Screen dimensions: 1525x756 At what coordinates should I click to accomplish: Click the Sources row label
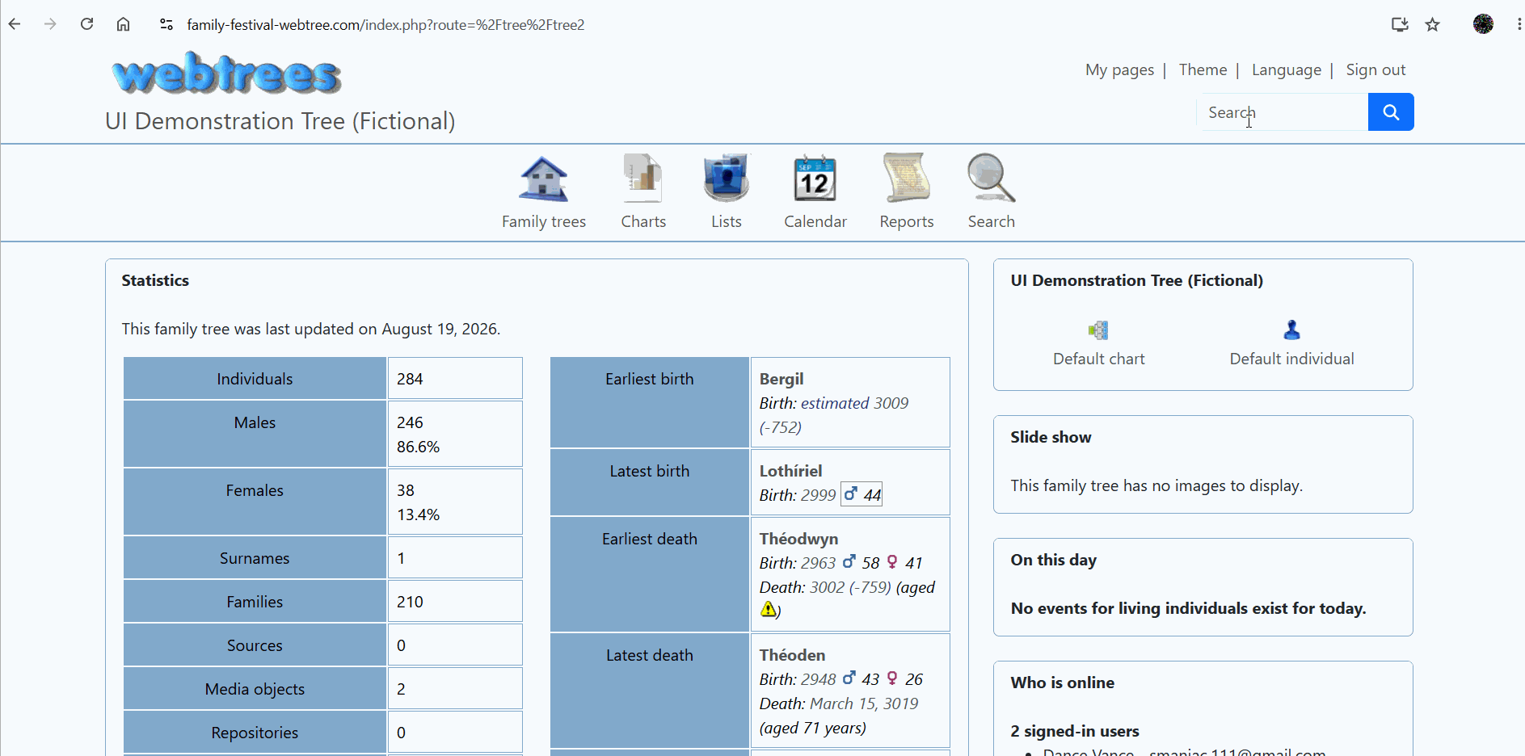coord(255,645)
